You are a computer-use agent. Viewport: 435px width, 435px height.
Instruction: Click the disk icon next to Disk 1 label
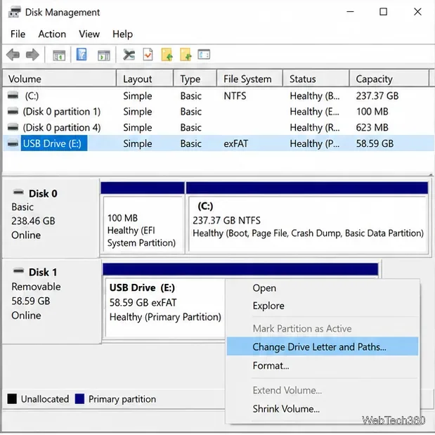[x=18, y=271]
